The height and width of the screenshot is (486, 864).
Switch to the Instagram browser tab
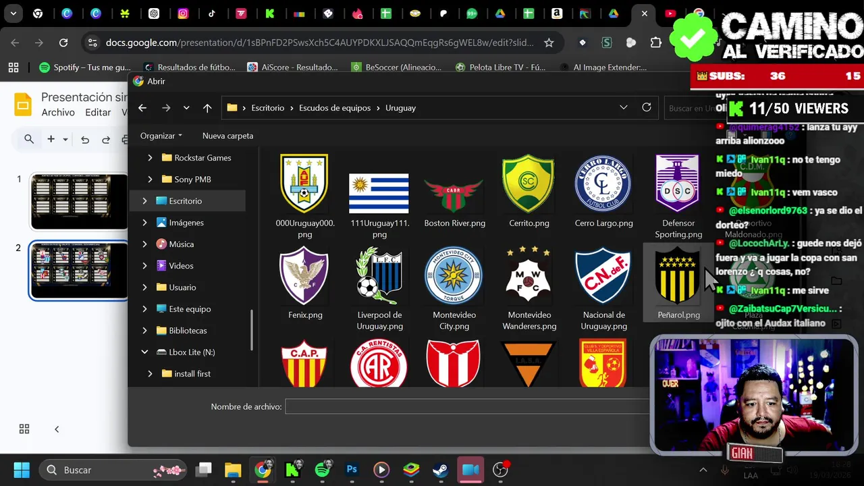pos(183,13)
